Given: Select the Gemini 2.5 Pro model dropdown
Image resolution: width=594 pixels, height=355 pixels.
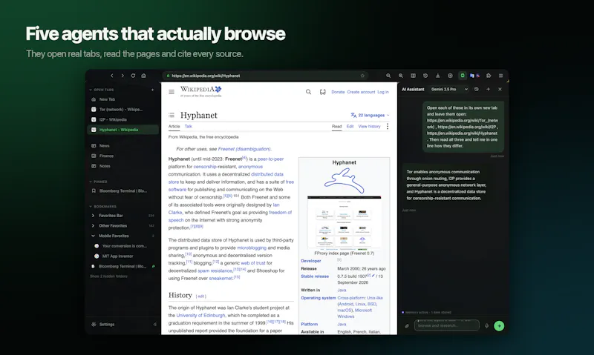Looking at the screenshot, I should pos(449,89).
